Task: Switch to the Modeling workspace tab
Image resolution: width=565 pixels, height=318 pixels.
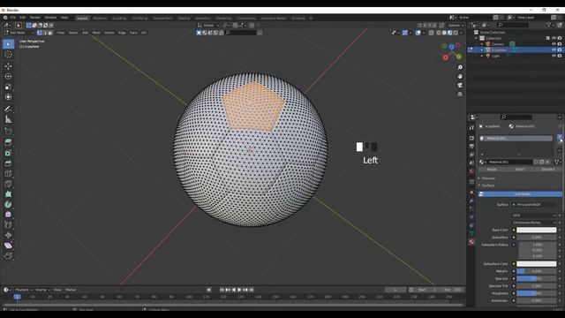Action: click(100, 18)
